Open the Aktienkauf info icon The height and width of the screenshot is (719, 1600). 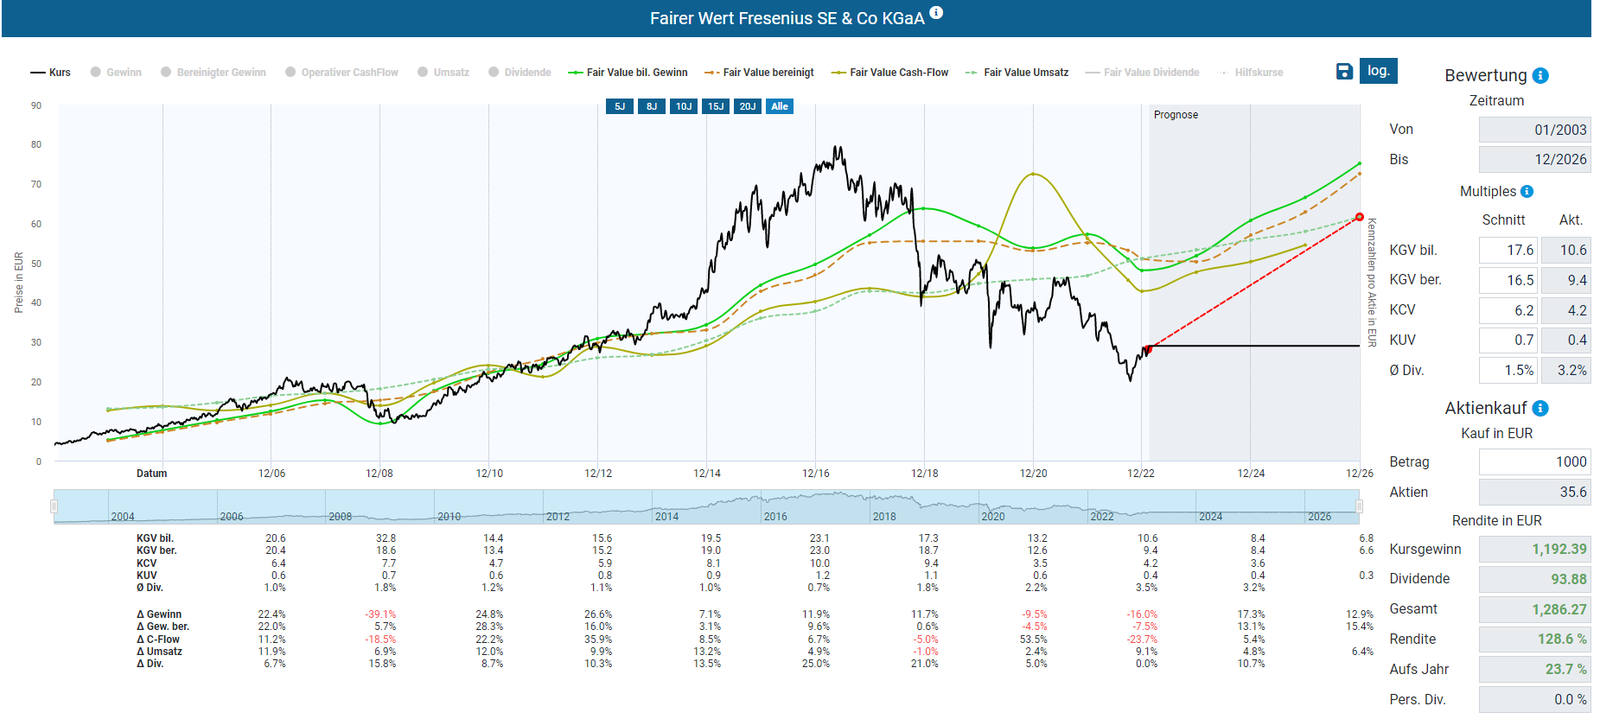(1540, 409)
